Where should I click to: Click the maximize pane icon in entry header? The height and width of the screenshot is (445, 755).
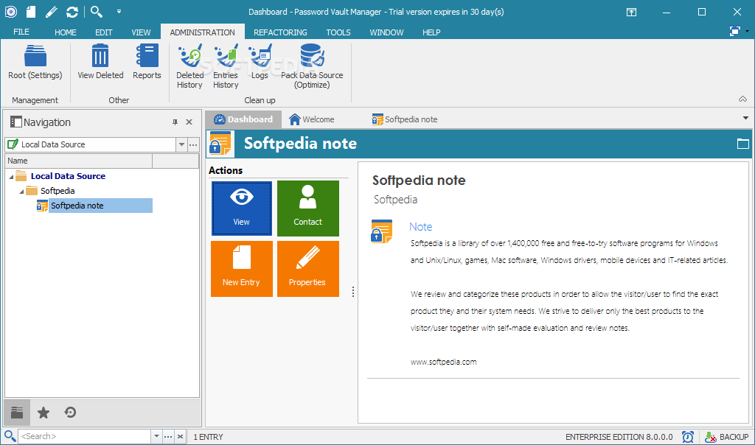743,144
